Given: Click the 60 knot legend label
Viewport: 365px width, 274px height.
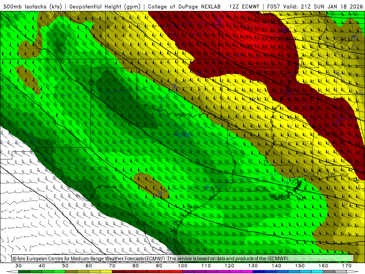Looking at the screenshot, I should coord(89,266).
